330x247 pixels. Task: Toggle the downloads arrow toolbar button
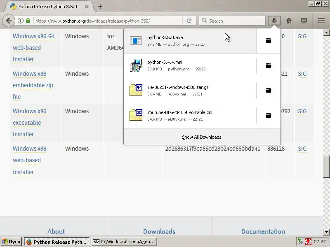click(x=274, y=21)
